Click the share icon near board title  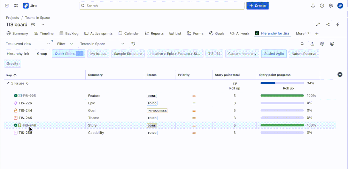(x=328, y=24)
